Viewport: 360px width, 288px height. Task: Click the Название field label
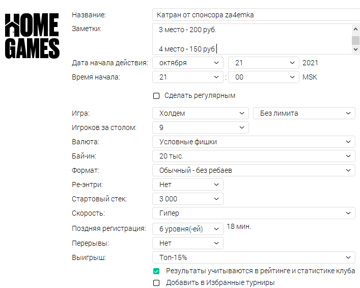pyautogui.click(x=89, y=15)
